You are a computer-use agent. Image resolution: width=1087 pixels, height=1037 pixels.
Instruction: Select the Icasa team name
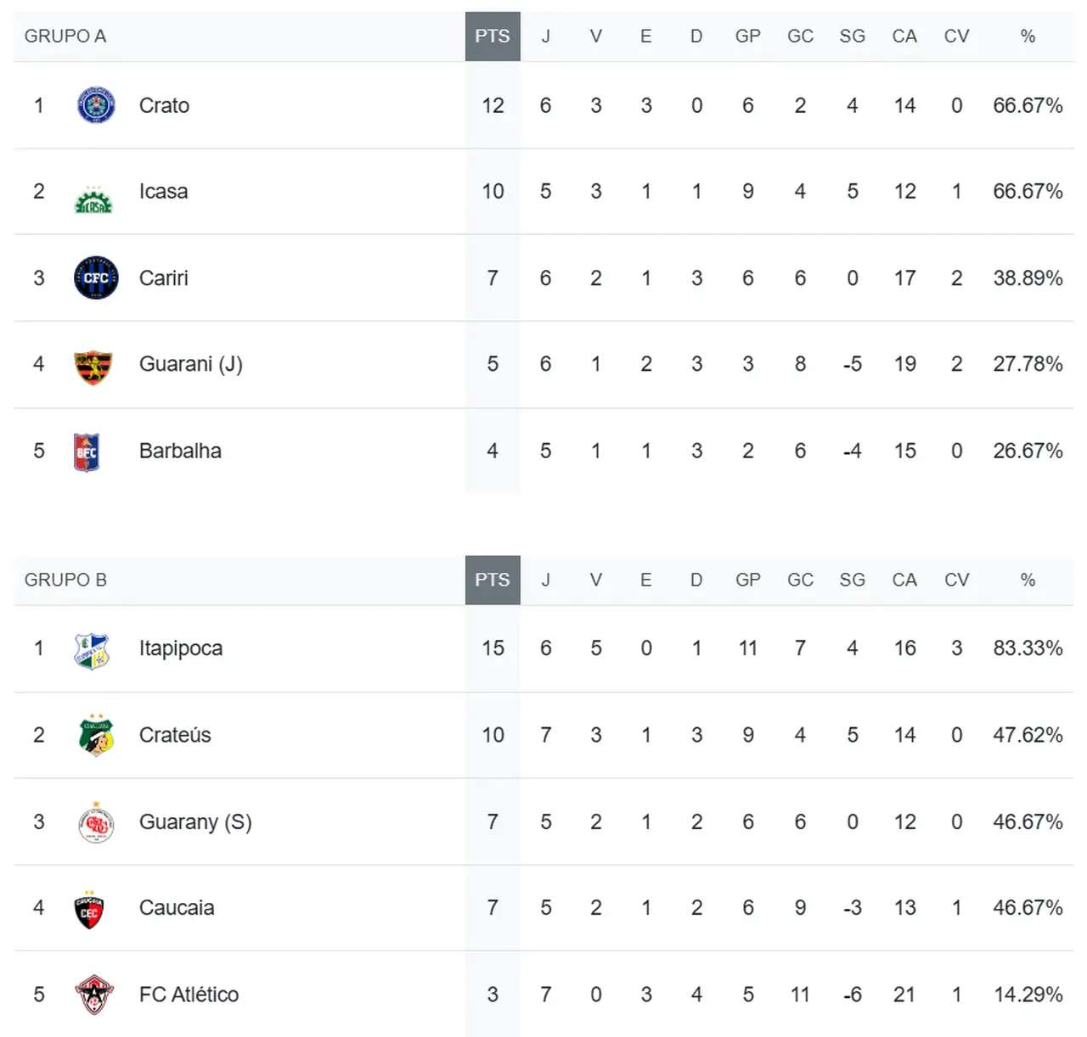163,192
